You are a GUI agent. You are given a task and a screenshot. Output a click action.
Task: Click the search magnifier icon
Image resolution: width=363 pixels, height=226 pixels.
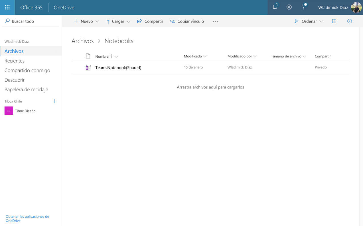point(7,21)
